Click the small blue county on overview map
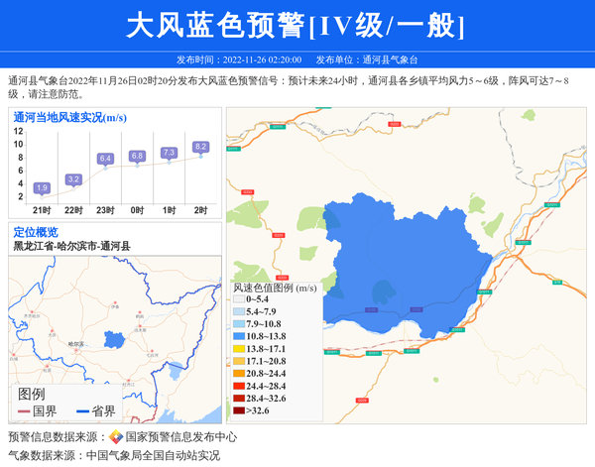Viewport: 595px width, 467px height. click(114, 337)
